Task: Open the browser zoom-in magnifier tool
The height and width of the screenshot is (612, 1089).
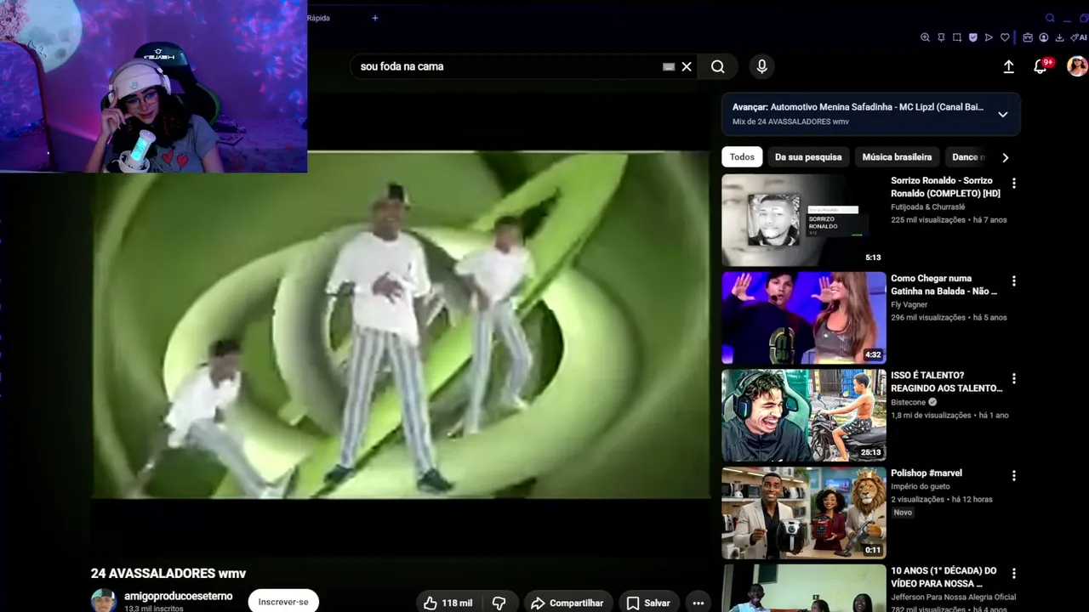Action: click(926, 37)
